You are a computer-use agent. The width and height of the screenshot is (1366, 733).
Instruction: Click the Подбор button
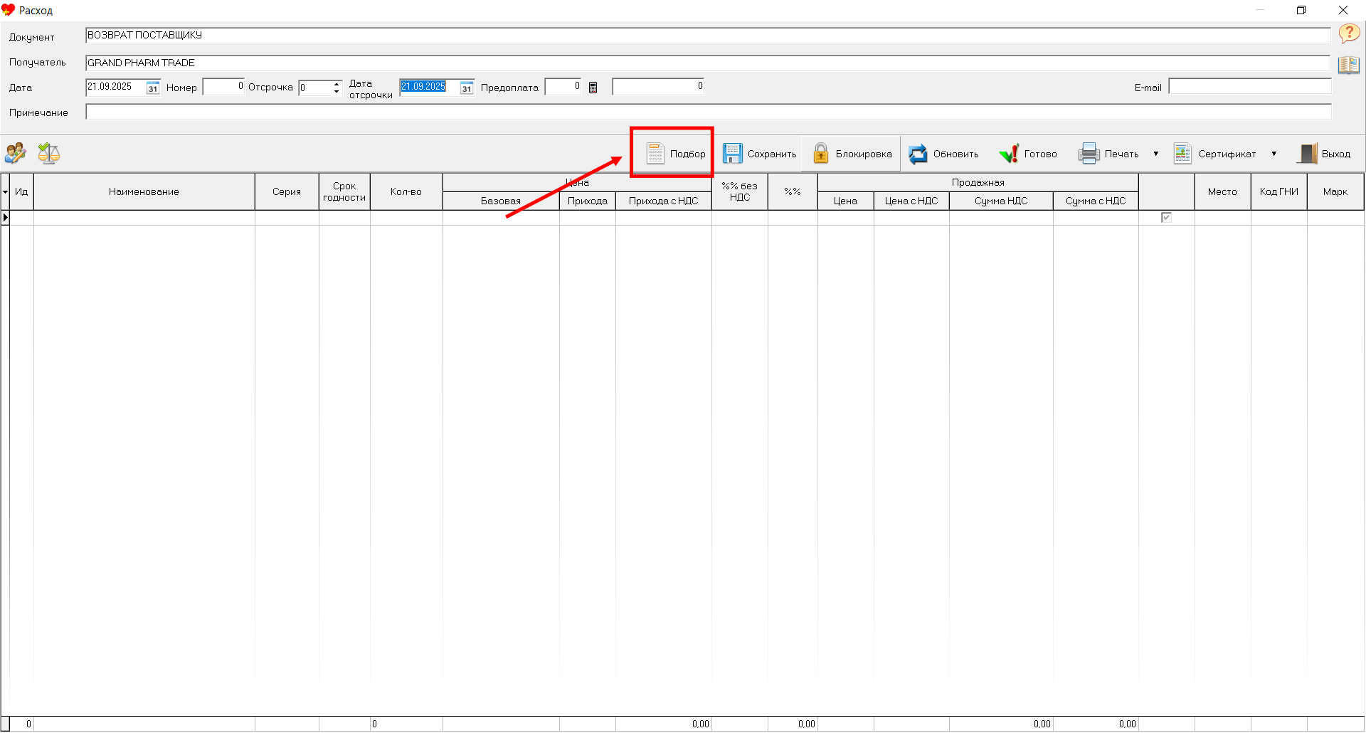click(x=675, y=154)
